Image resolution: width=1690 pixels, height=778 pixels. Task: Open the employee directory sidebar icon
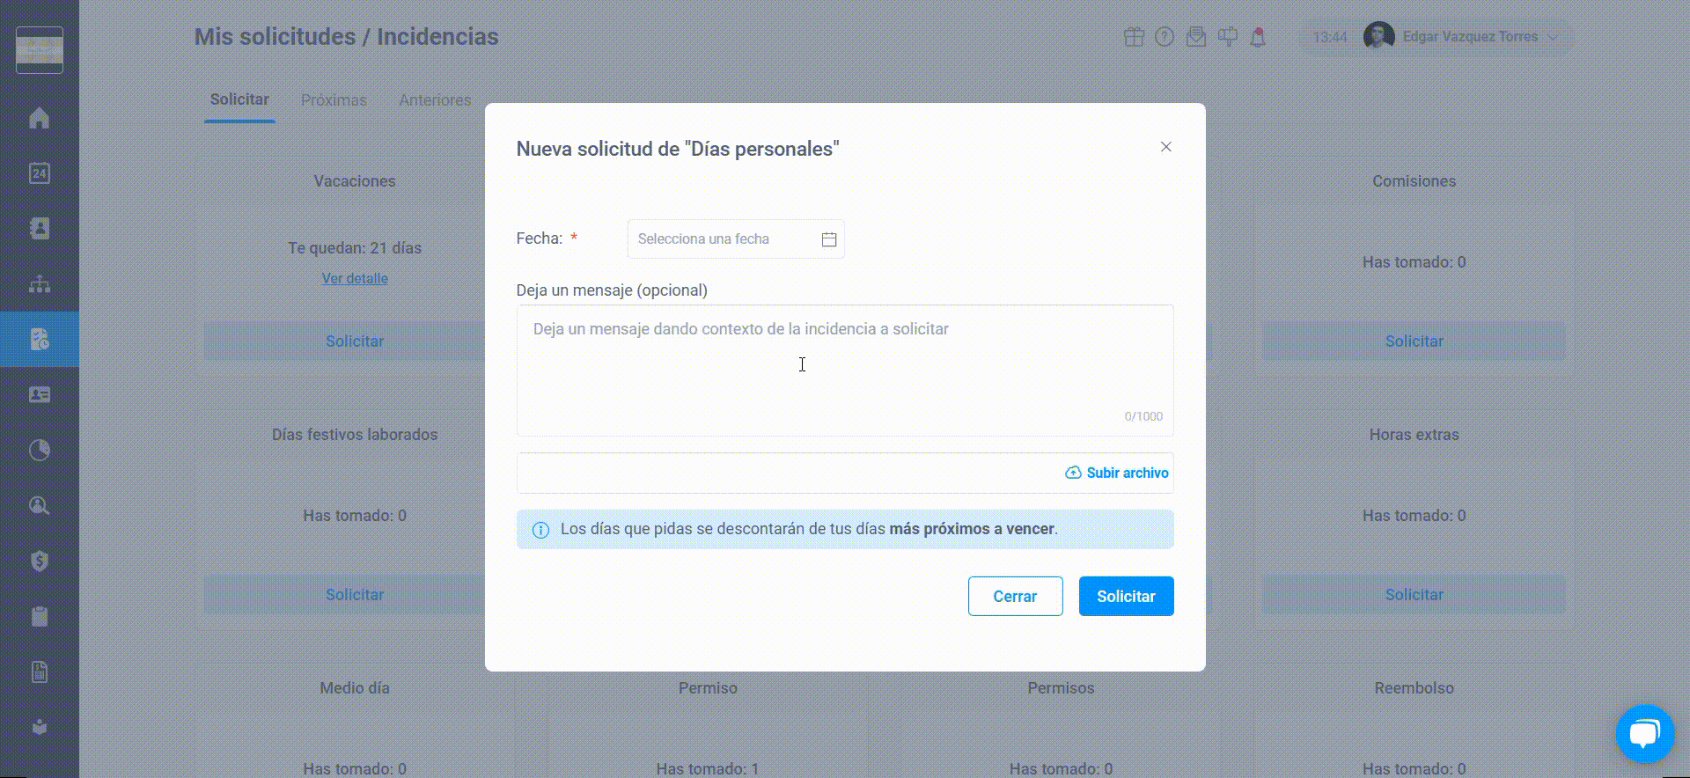pos(40,229)
